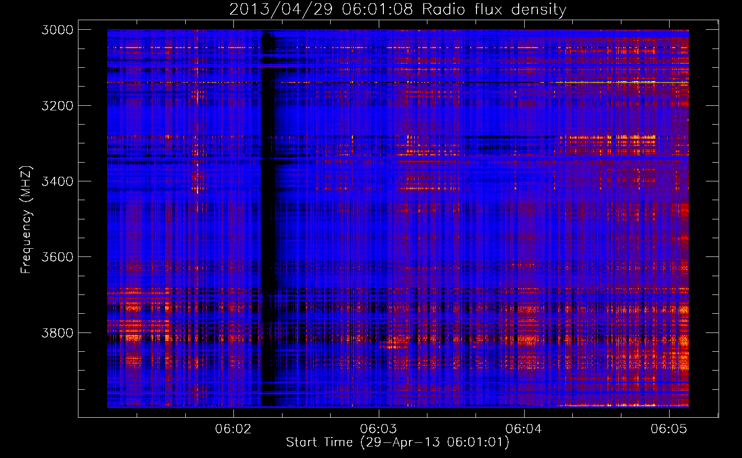Image resolution: width=742 pixels, height=458 pixels.
Task: Click the '3600' frequency axis label
Action: tap(57, 257)
